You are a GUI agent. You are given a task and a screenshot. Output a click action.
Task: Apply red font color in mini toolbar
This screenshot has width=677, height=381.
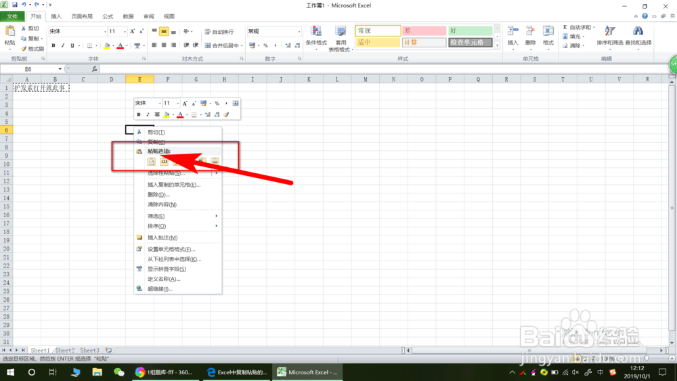tap(181, 115)
